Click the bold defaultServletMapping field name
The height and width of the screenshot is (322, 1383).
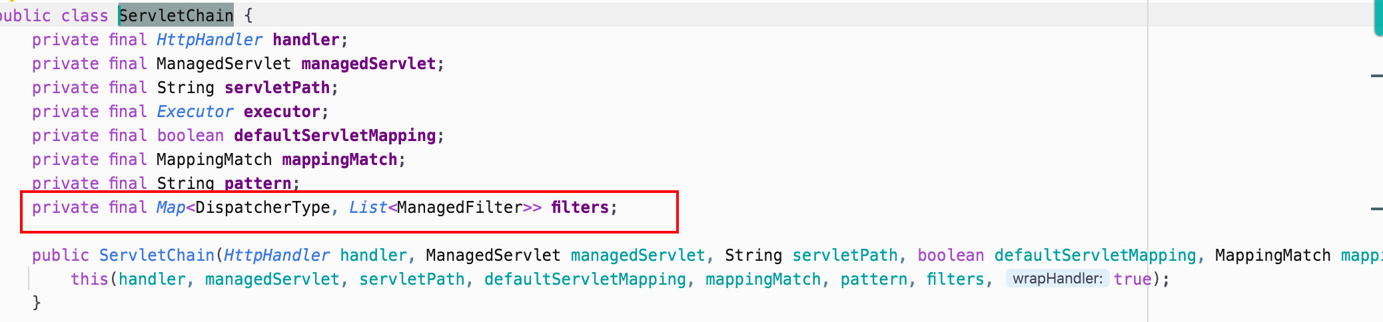pos(334,136)
